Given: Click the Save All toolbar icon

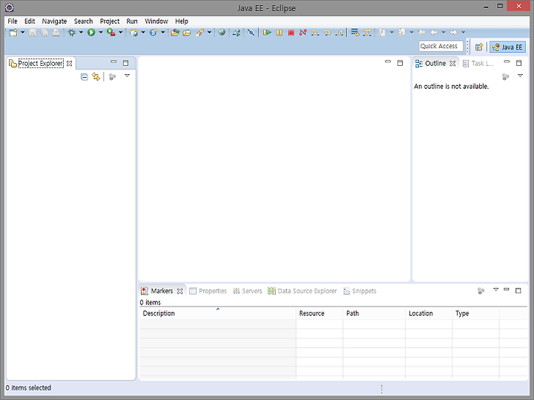Looking at the screenshot, I should (x=44, y=33).
